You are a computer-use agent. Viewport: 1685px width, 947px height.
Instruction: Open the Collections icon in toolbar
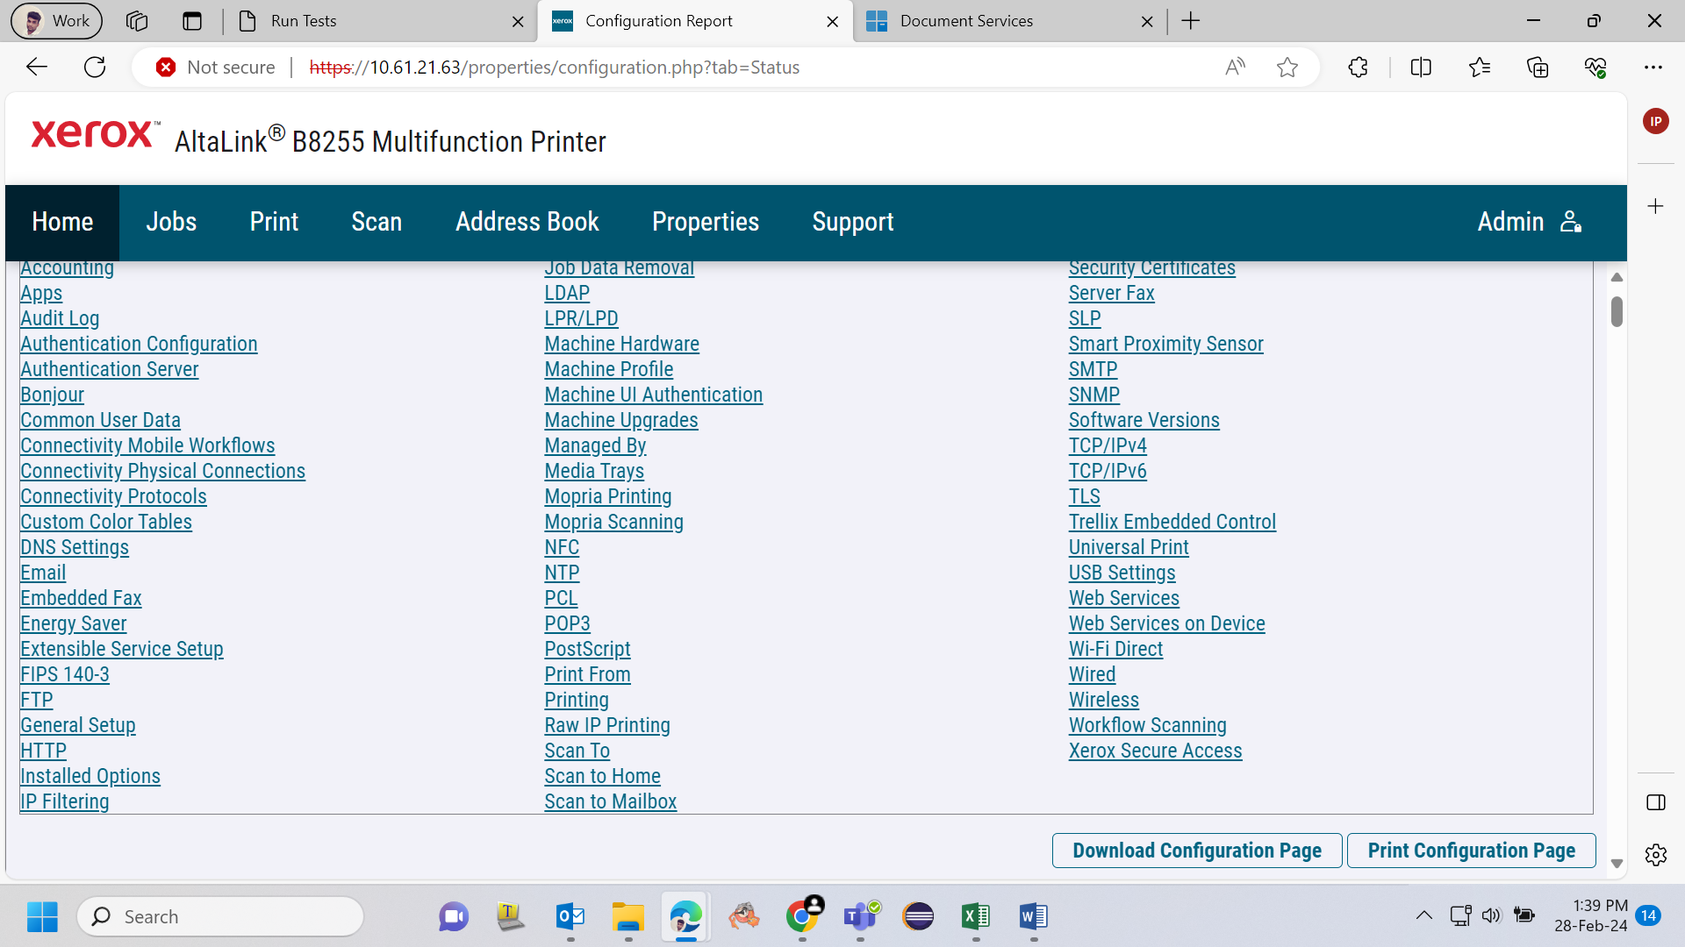(1538, 68)
